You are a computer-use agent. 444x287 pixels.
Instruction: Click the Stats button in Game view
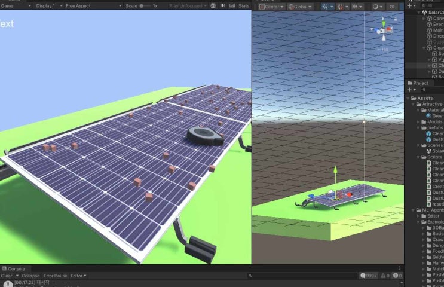coord(243,5)
